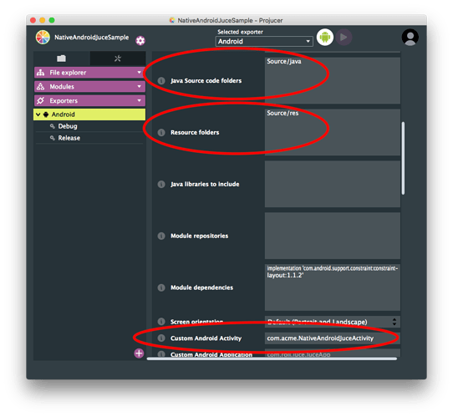
Task: Click the Android Studio export icon
Action: [x=325, y=38]
